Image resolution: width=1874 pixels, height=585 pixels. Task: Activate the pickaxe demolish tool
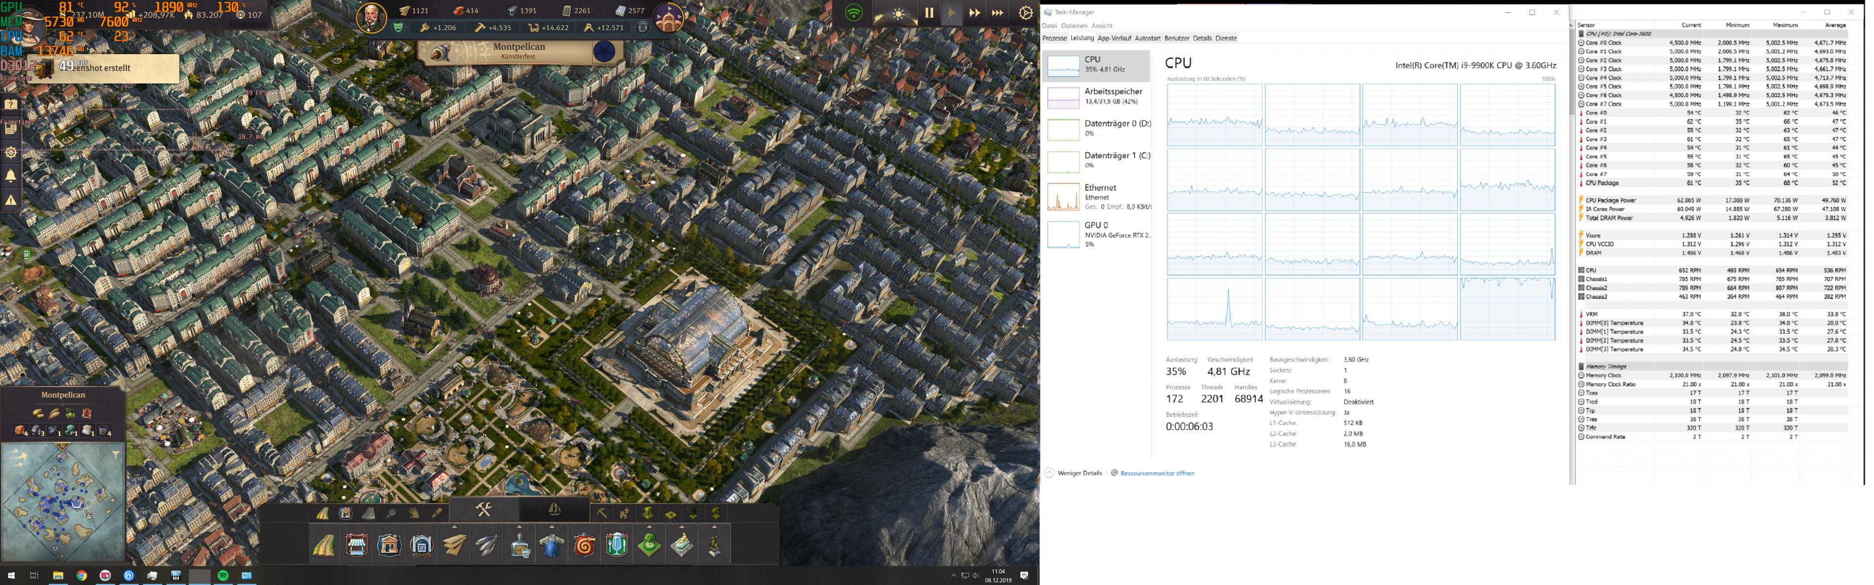pos(602,514)
